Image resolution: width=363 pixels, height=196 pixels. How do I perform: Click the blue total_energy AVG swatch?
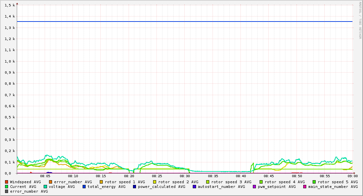[84, 187]
